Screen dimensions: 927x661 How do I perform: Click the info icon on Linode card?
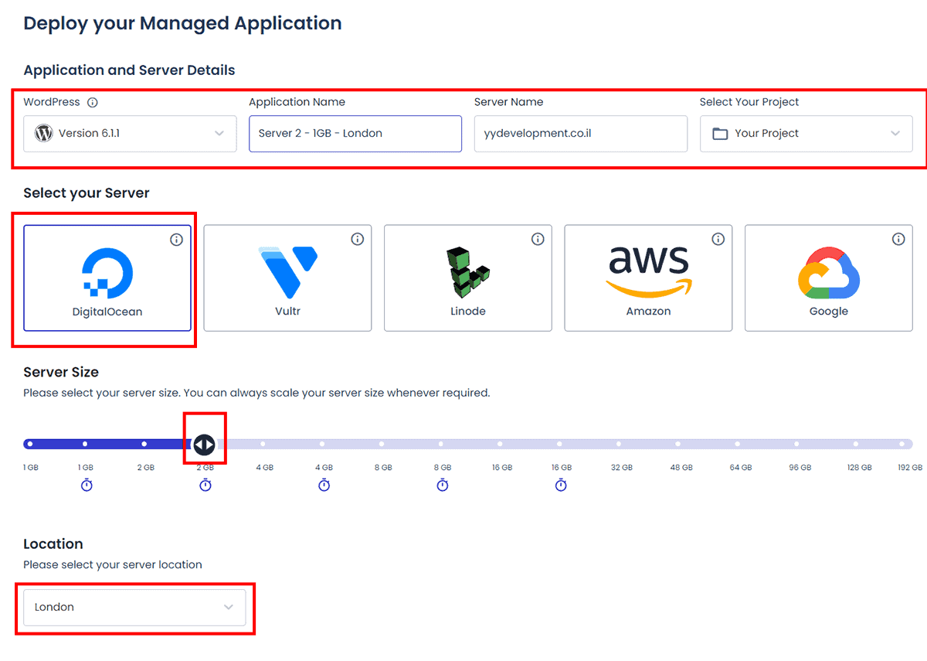[x=538, y=240]
